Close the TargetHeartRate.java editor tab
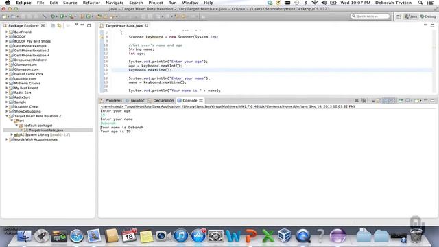 (x=146, y=25)
